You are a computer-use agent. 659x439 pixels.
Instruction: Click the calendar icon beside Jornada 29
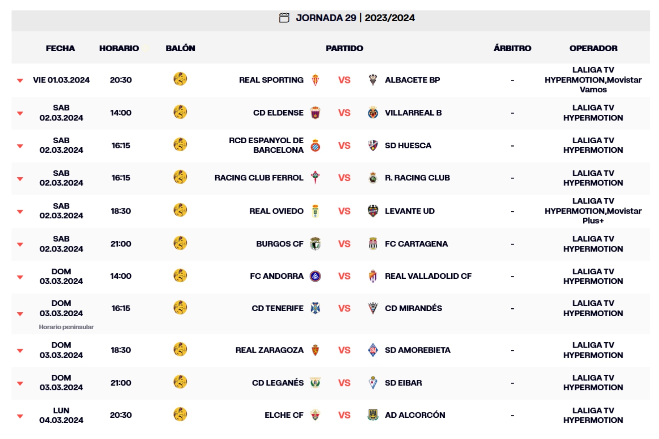click(x=284, y=18)
